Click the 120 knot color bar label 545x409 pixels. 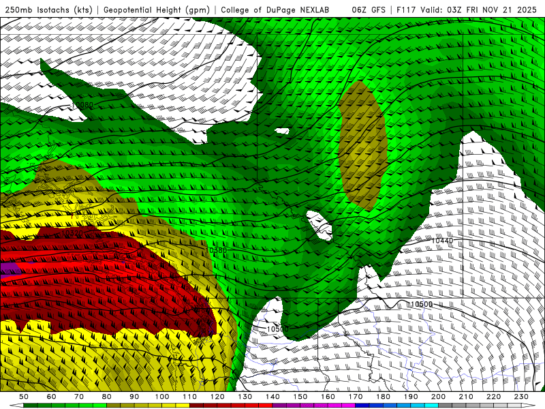217,397
